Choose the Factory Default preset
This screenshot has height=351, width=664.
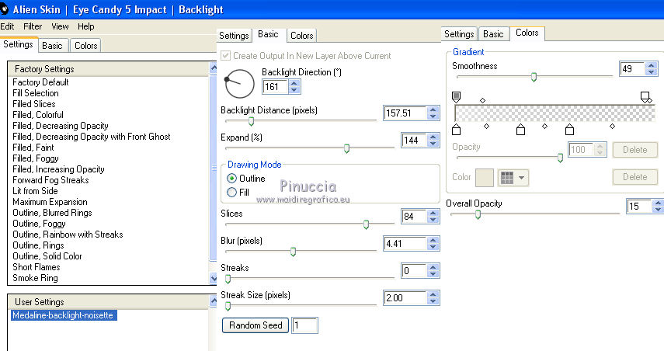[x=40, y=82]
